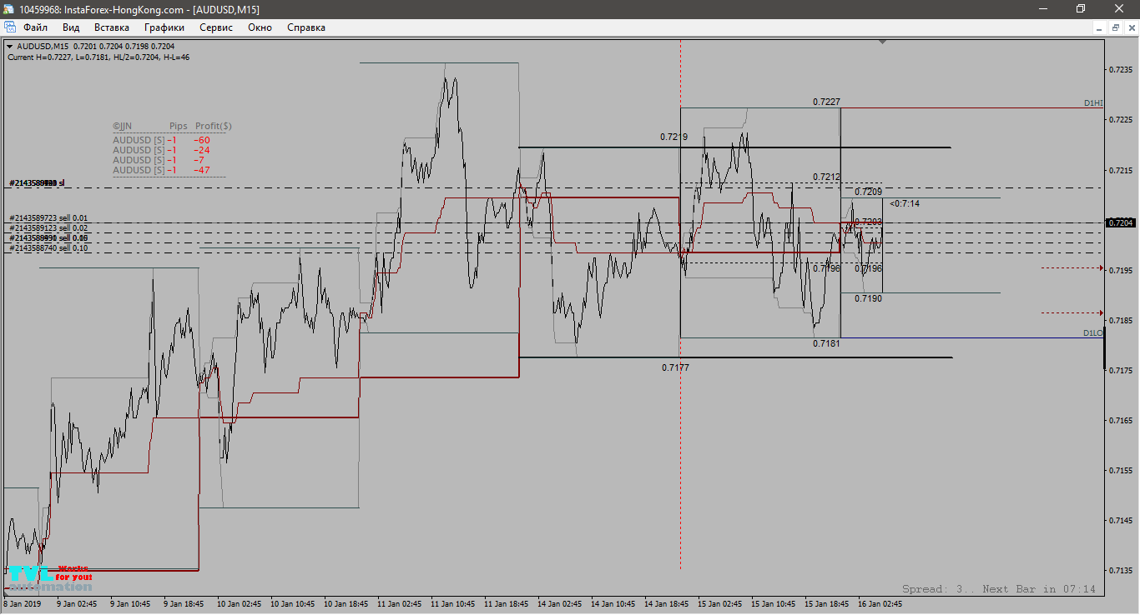1140x615 pixels.
Task: Select order #2143588740 sell 0.10 line label
Action: click(x=48, y=248)
